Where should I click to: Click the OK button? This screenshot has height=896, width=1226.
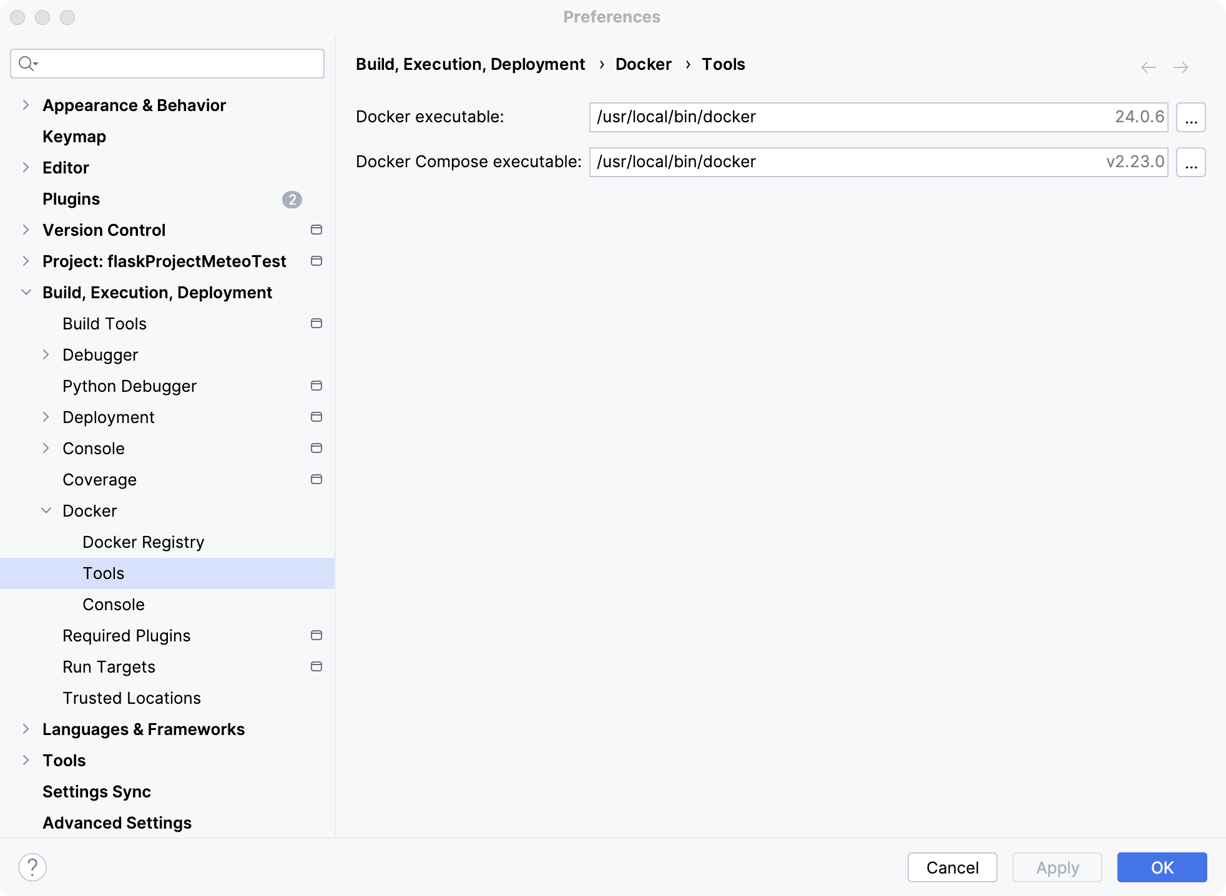pyautogui.click(x=1161, y=867)
